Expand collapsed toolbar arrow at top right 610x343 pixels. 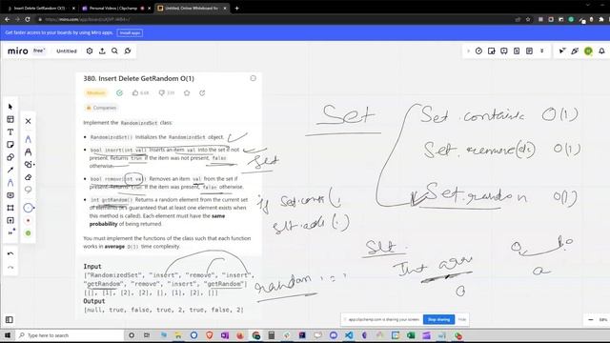pos(468,50)
